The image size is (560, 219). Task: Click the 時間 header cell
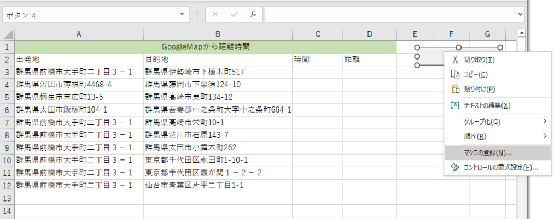tap(318, 60)
